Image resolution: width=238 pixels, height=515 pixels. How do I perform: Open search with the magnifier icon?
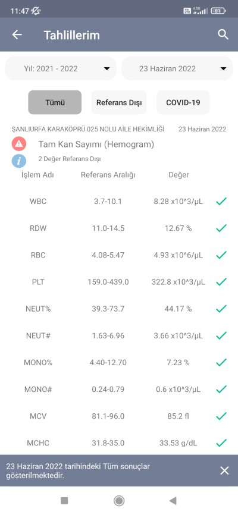(x=223, y=34)
